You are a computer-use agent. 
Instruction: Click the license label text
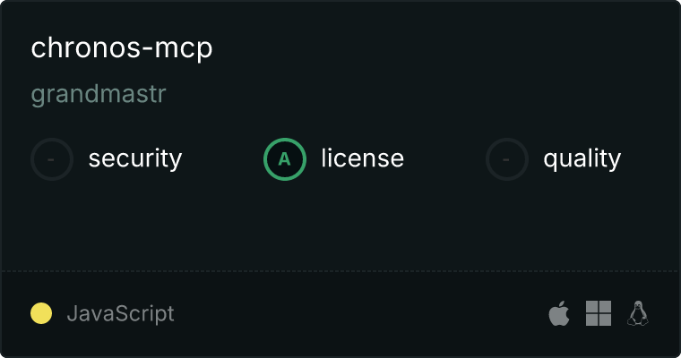click(x=363, y=158)
